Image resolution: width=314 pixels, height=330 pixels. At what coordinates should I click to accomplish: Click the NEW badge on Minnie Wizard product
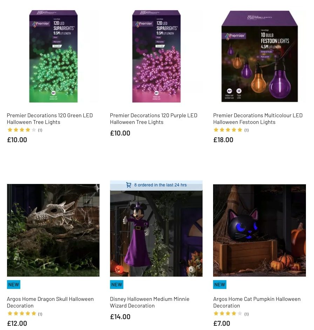pos(116,284)
